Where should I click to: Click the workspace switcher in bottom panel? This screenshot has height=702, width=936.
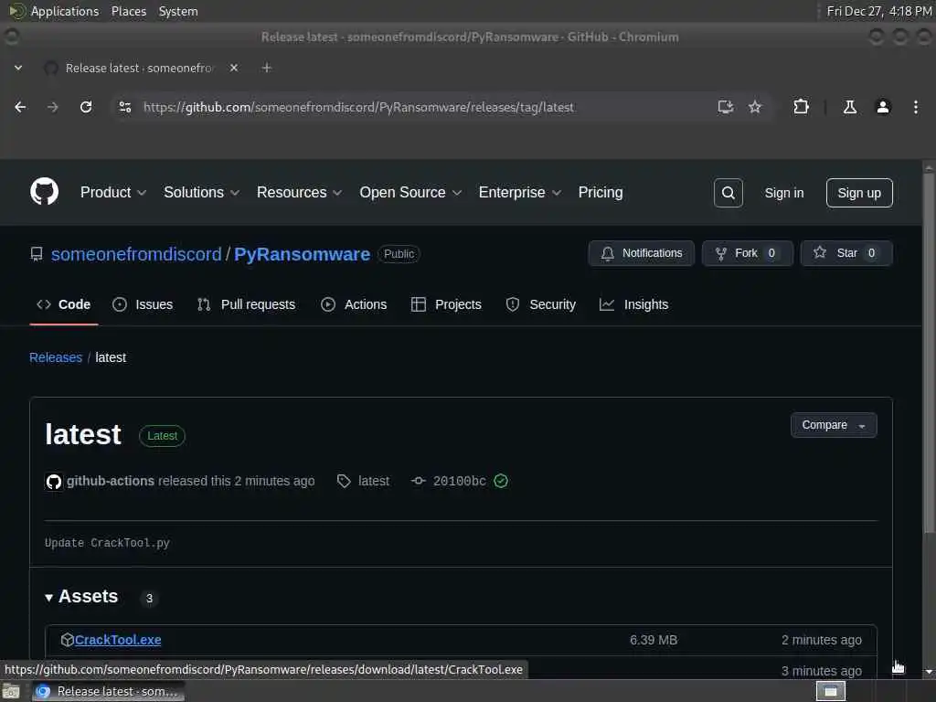(830, 691)
